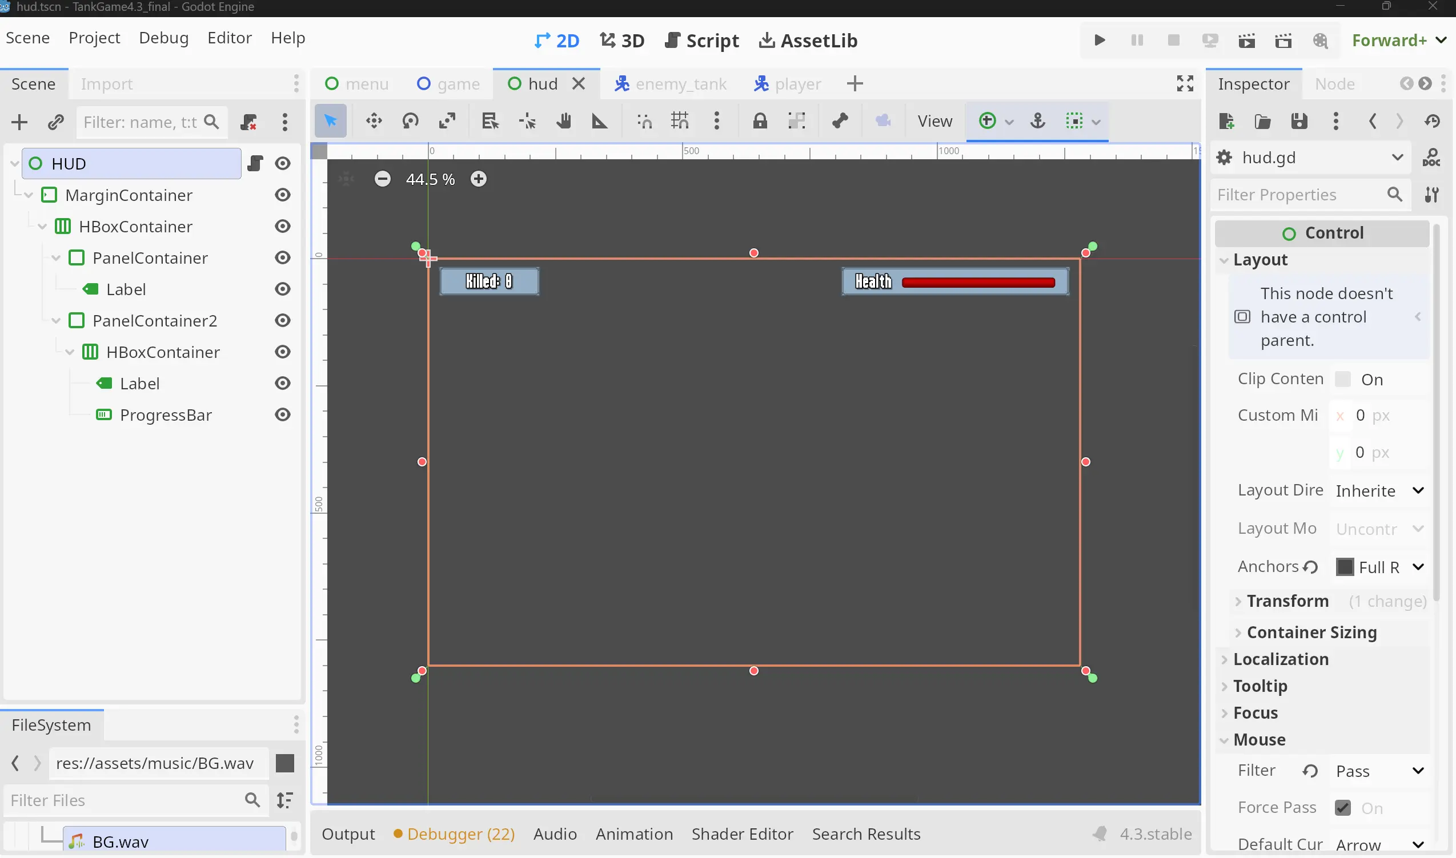Toggle visibility of HUD node
The height and width of the screenshot is (858, 1456).
(282, 164)
